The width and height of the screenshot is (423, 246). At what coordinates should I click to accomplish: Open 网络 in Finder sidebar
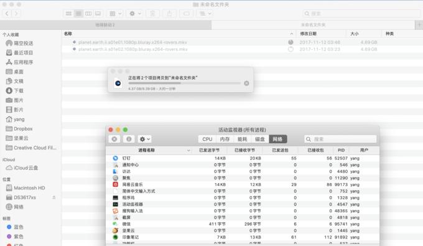pyautogui.click(x=15, y=207)
